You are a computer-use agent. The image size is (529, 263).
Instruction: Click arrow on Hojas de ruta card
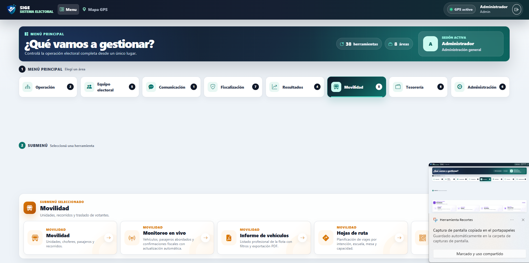(x=399, y=238)
